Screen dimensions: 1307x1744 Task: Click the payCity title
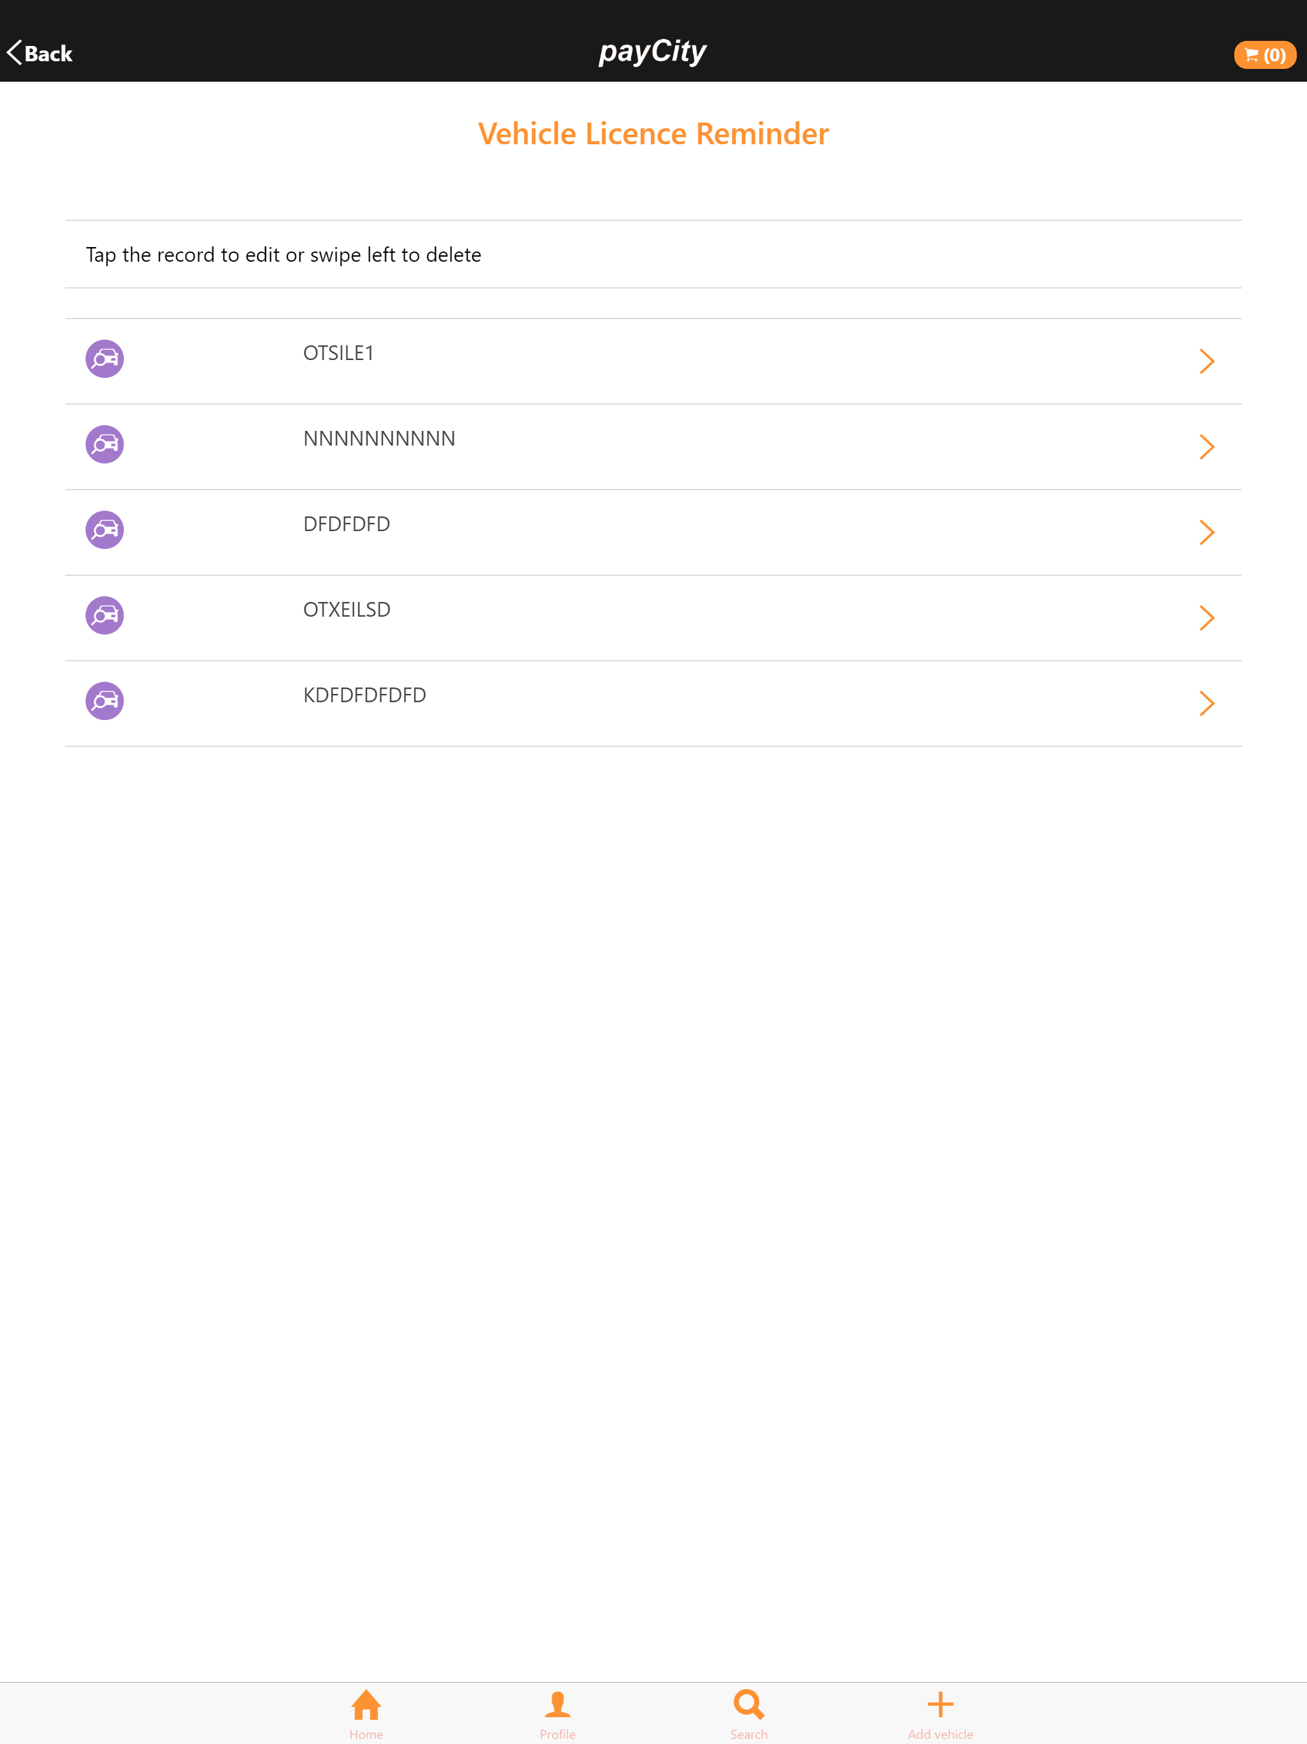click(x=653, y=51)
